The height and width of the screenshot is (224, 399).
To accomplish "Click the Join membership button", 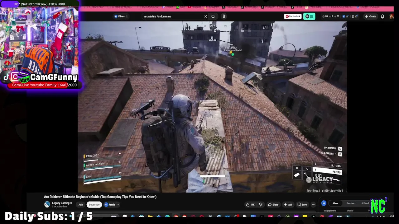I will pos(80,205).
